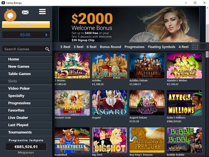Focus the Search Games field
The width and height of the screenshot is (209, 157).
coord(26,49)
